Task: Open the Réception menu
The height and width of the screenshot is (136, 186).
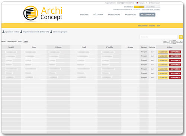Action: (98, 14)
